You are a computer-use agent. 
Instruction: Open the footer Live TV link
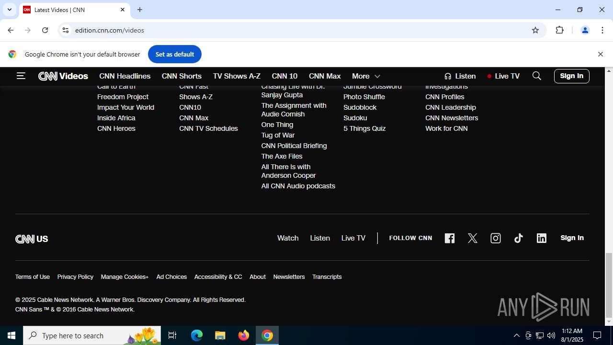coord(353,238)
